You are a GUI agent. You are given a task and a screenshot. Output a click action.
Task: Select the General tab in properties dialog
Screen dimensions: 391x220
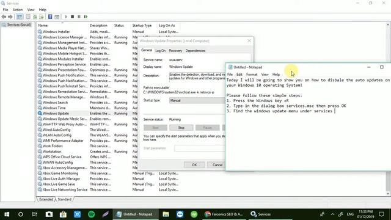pyautogui.click(x=147, y=50)
